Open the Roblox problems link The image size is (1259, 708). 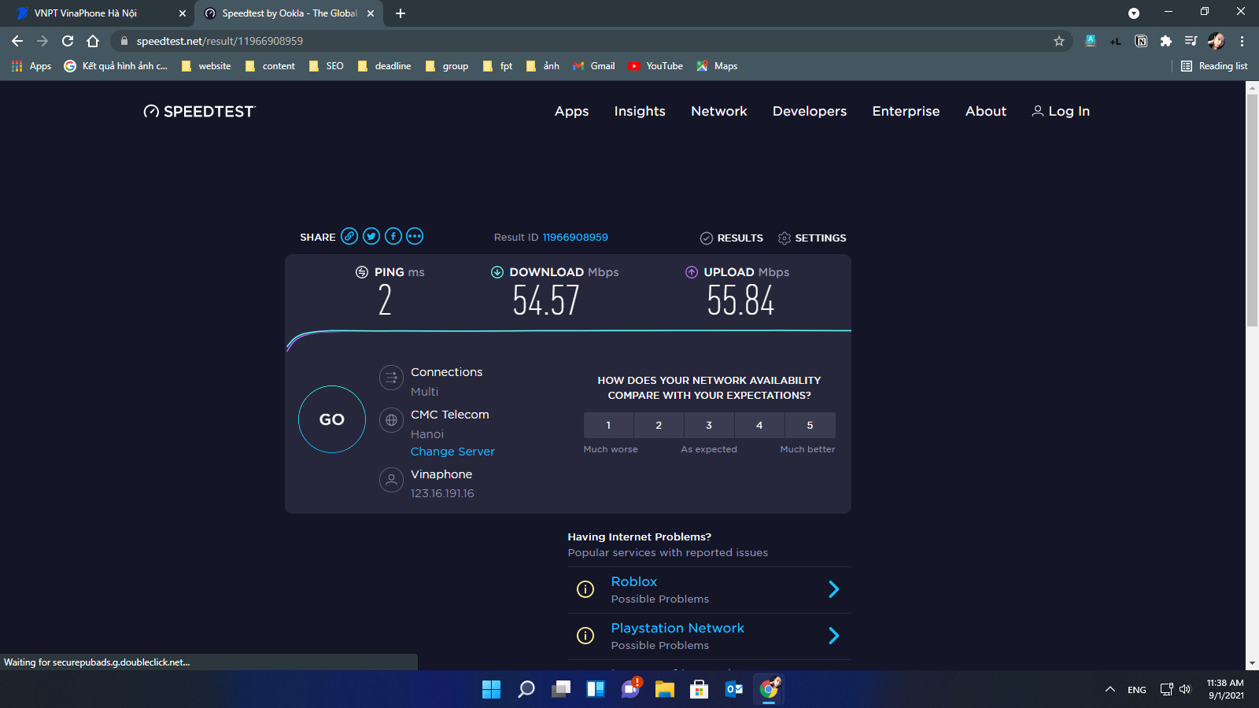(633, 581)
